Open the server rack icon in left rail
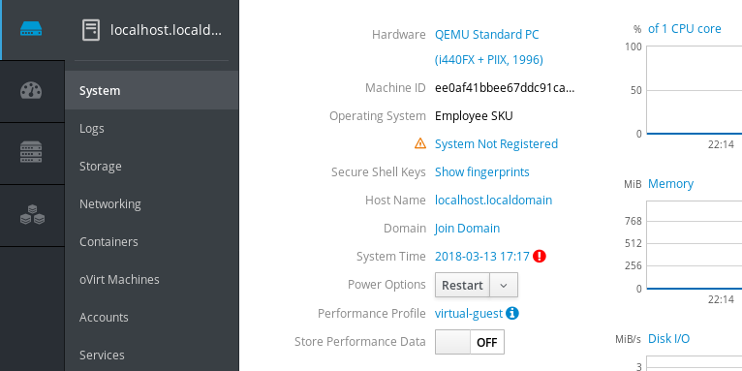Image resolution: width=742 pixels, height=371 pixels. point(31,152)
